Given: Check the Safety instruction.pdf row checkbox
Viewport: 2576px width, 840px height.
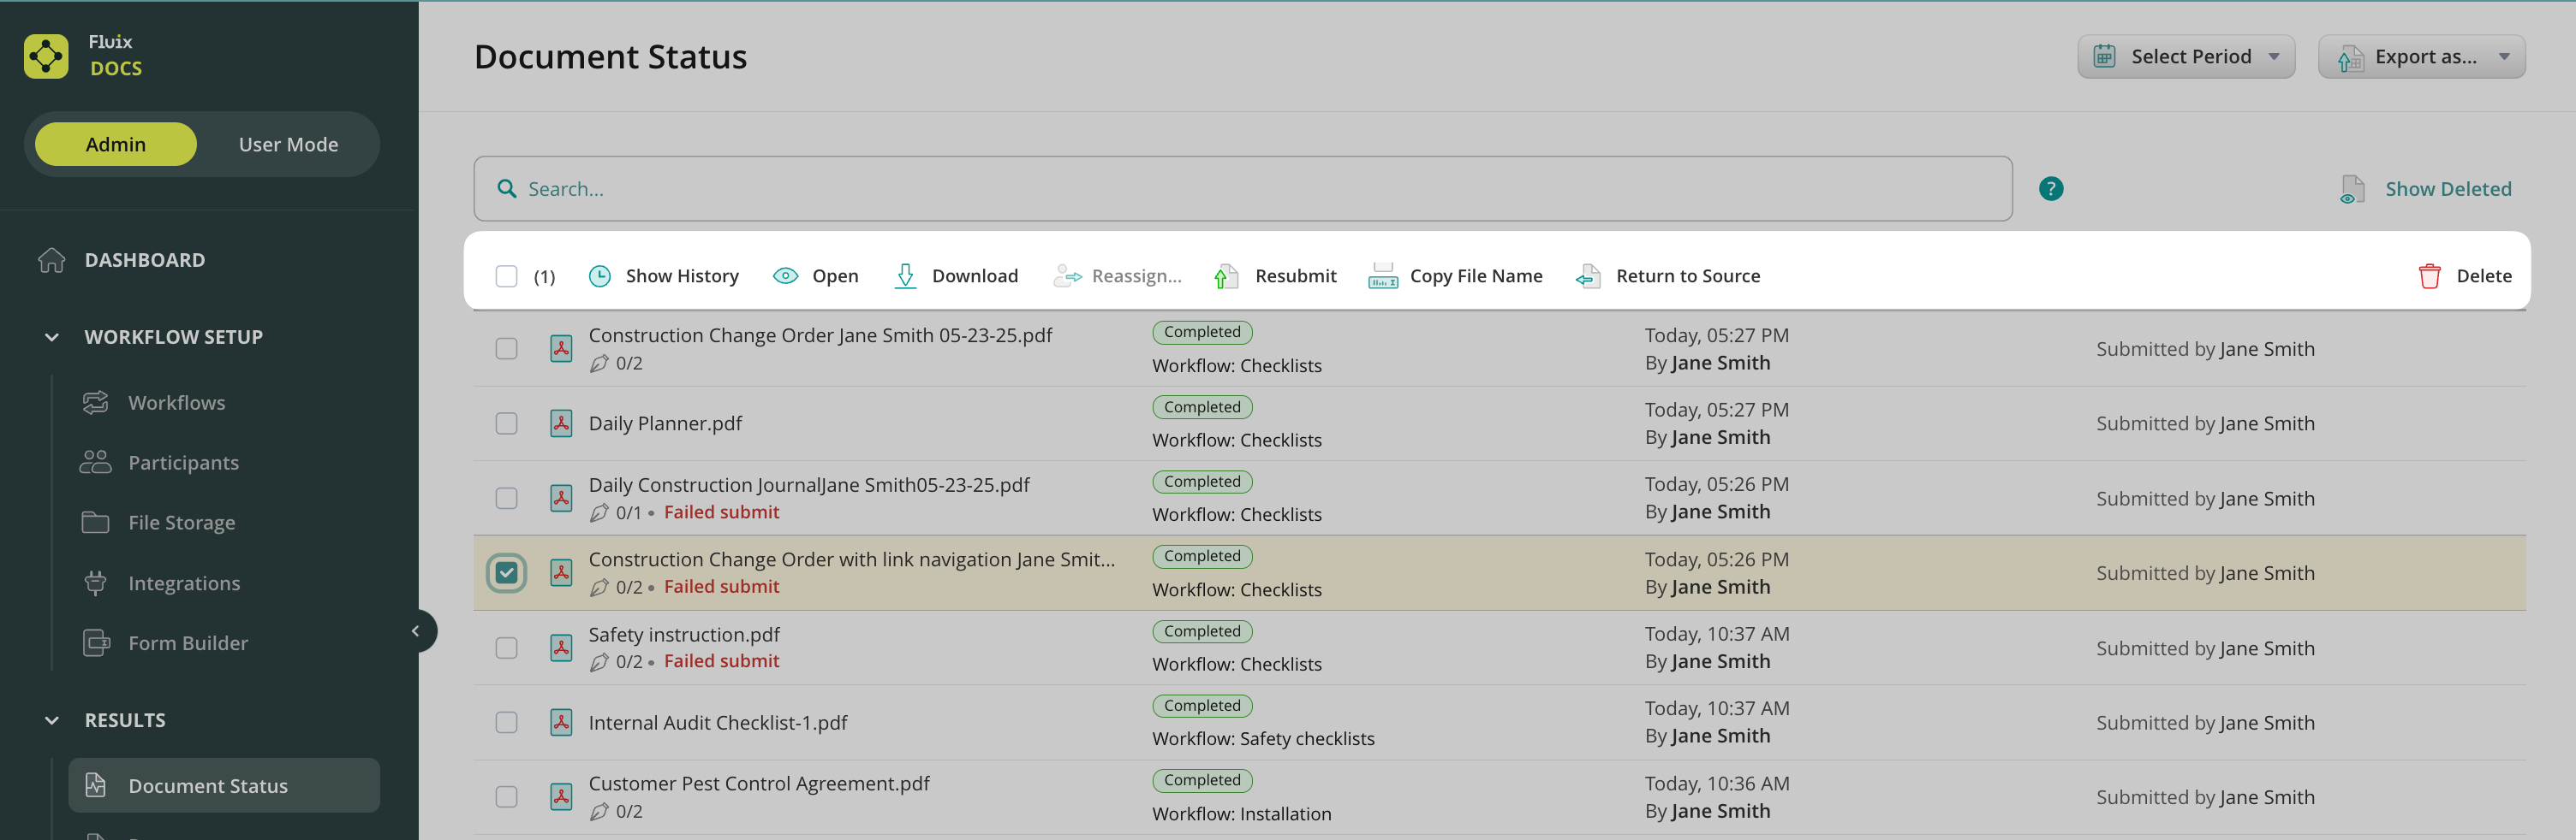Looking at the screenshot, I should coord(506,648).
